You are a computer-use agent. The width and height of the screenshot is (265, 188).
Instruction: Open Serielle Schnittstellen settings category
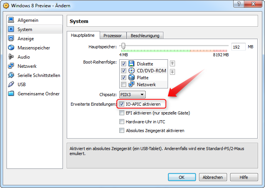[35, 75]
